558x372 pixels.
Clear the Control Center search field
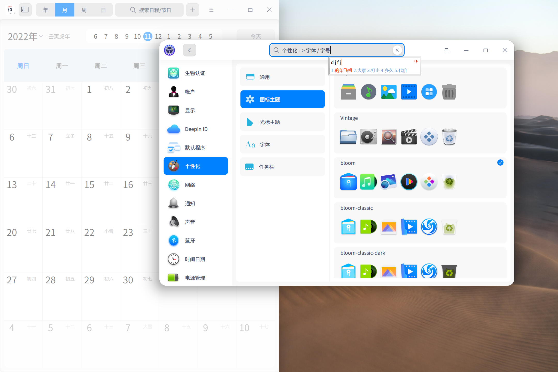click(397, 50)
